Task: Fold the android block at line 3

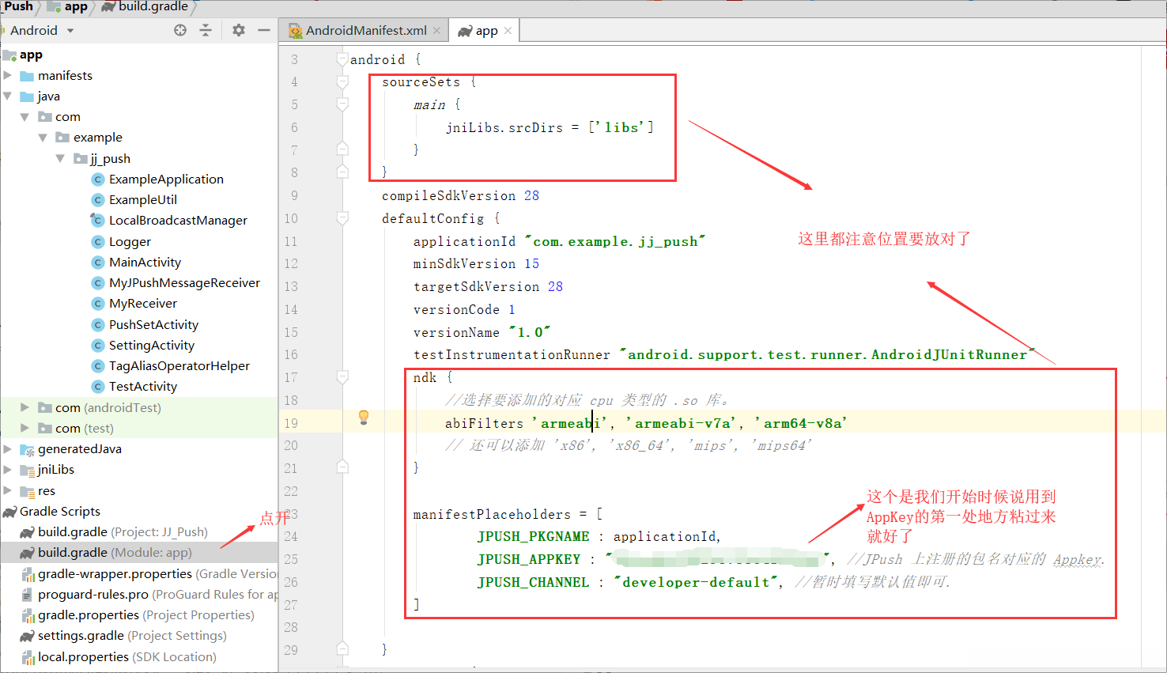Action: tap(342, 59)
